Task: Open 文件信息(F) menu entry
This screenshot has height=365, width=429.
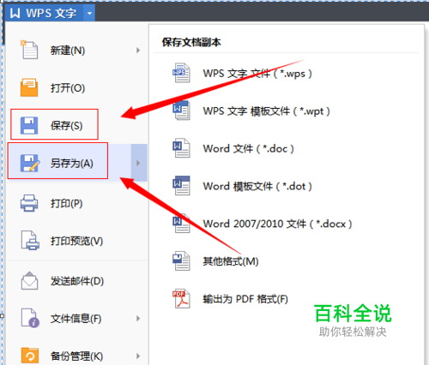Action: (76, 319)
